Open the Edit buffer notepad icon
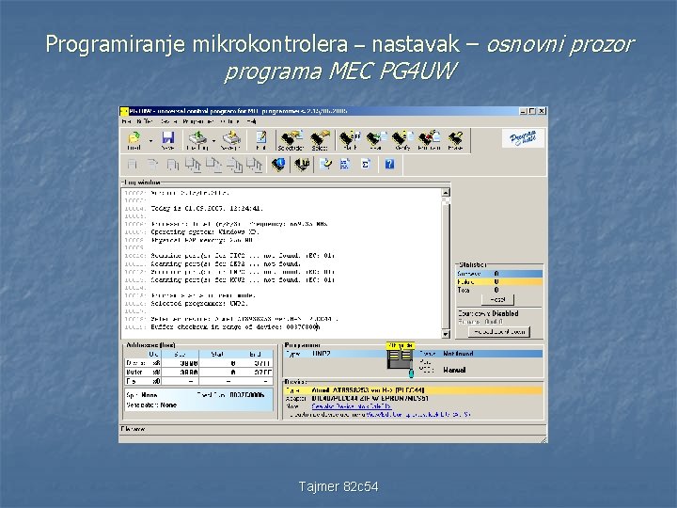The height and width of the screenshot is (508, 677). click(260, 140)
